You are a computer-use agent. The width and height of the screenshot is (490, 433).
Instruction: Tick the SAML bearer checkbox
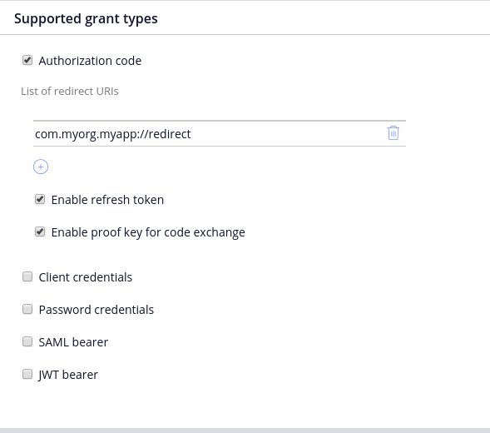(x=27, y=341)
